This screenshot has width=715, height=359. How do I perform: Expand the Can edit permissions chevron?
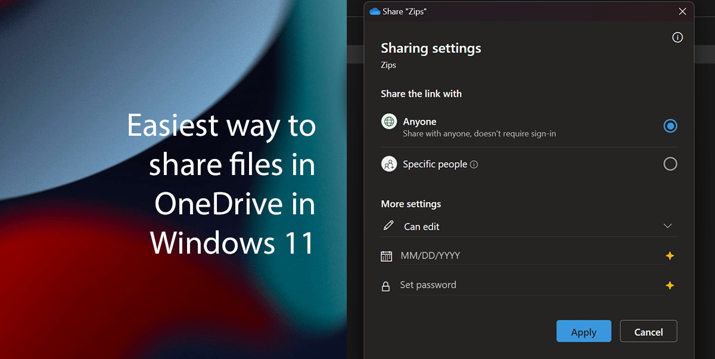[667, 226]
